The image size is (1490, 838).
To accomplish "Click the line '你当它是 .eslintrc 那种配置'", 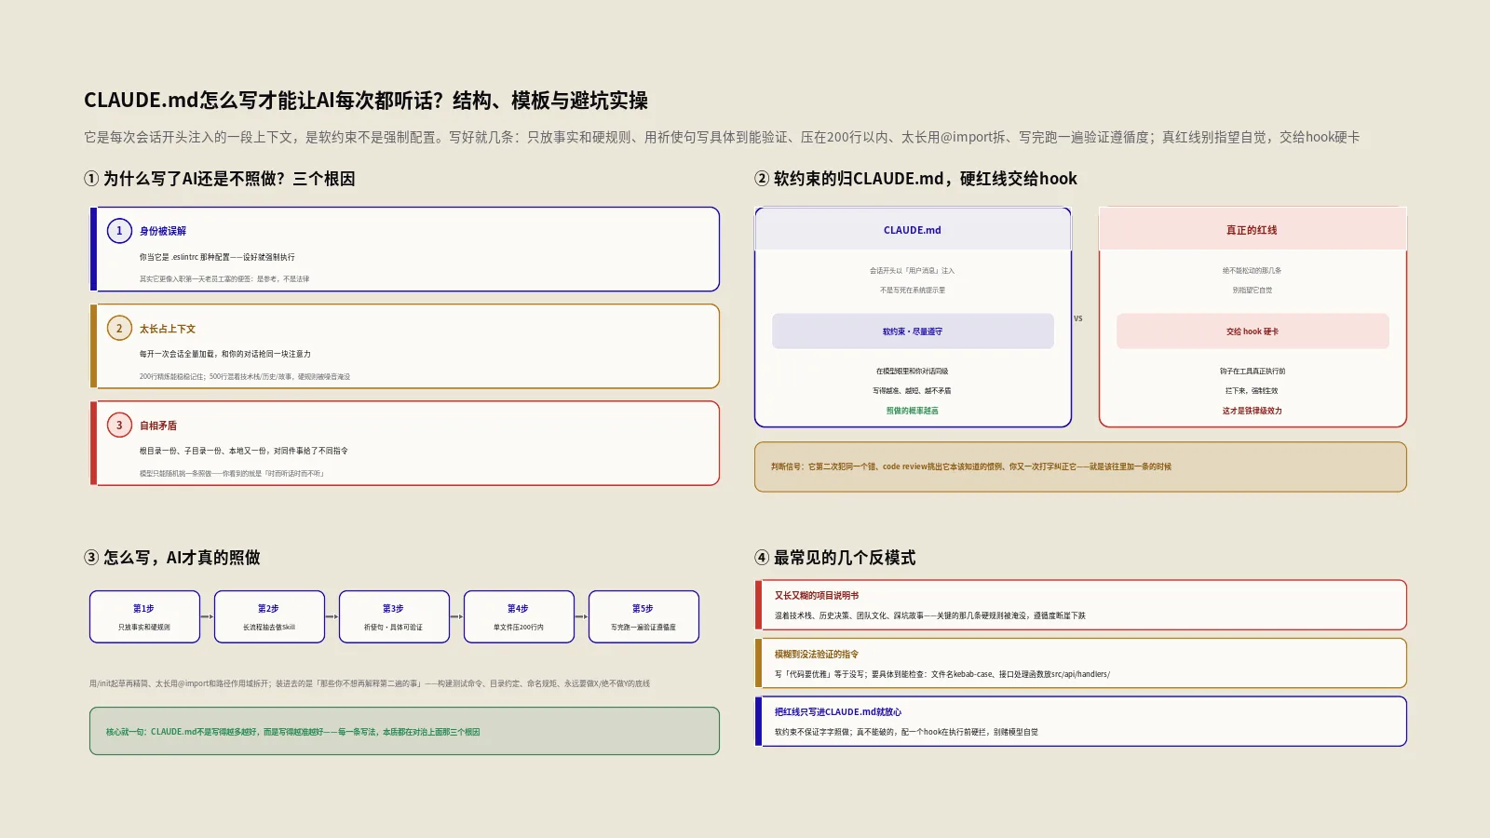I will click(x=217, y=257).
